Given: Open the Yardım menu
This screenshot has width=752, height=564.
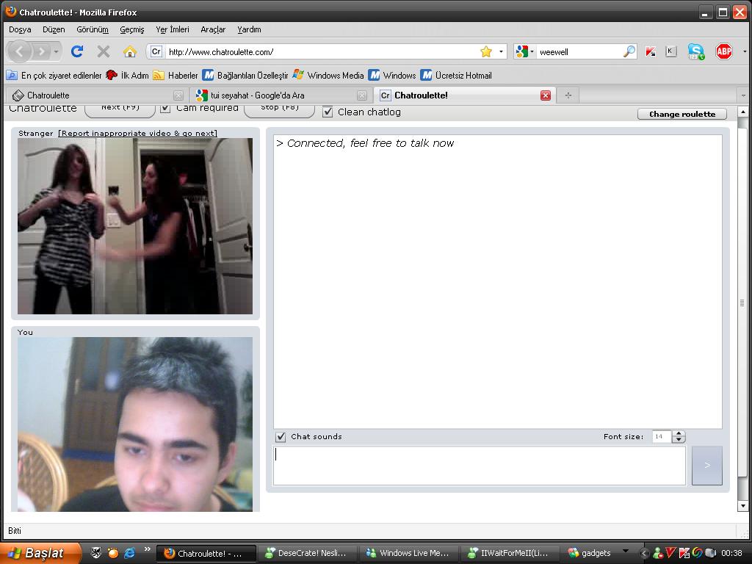Looking at the screenshot, I should (250, 29).
